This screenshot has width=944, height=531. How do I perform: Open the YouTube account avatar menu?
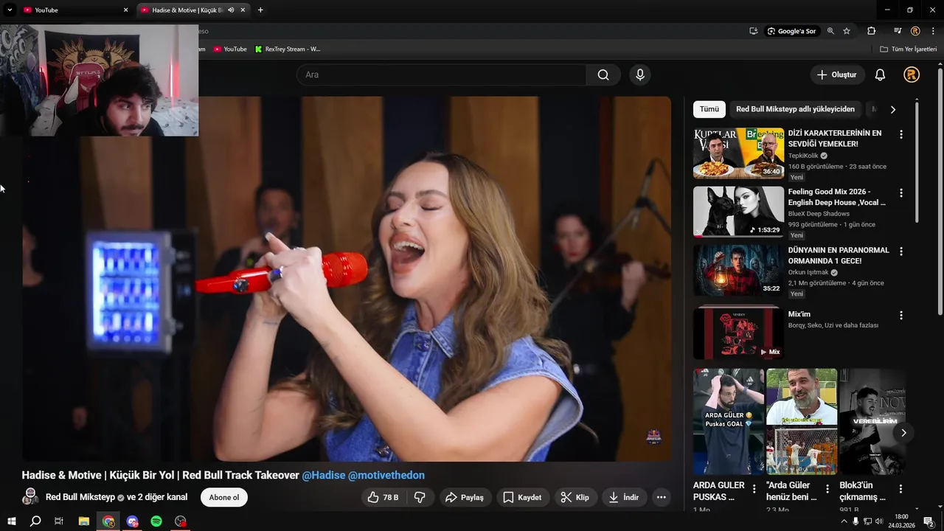pos(912,74)
